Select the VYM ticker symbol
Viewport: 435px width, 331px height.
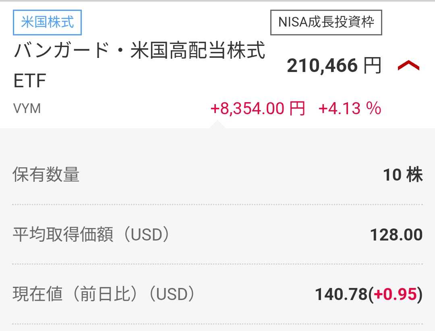(x=27, y=109)
